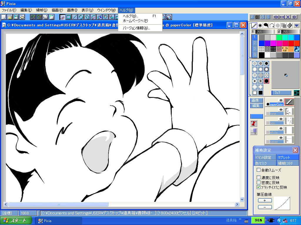The width and height of the screenshot is (301, 225).
Task: Select the straight line tool
Action: coord(74,17)
